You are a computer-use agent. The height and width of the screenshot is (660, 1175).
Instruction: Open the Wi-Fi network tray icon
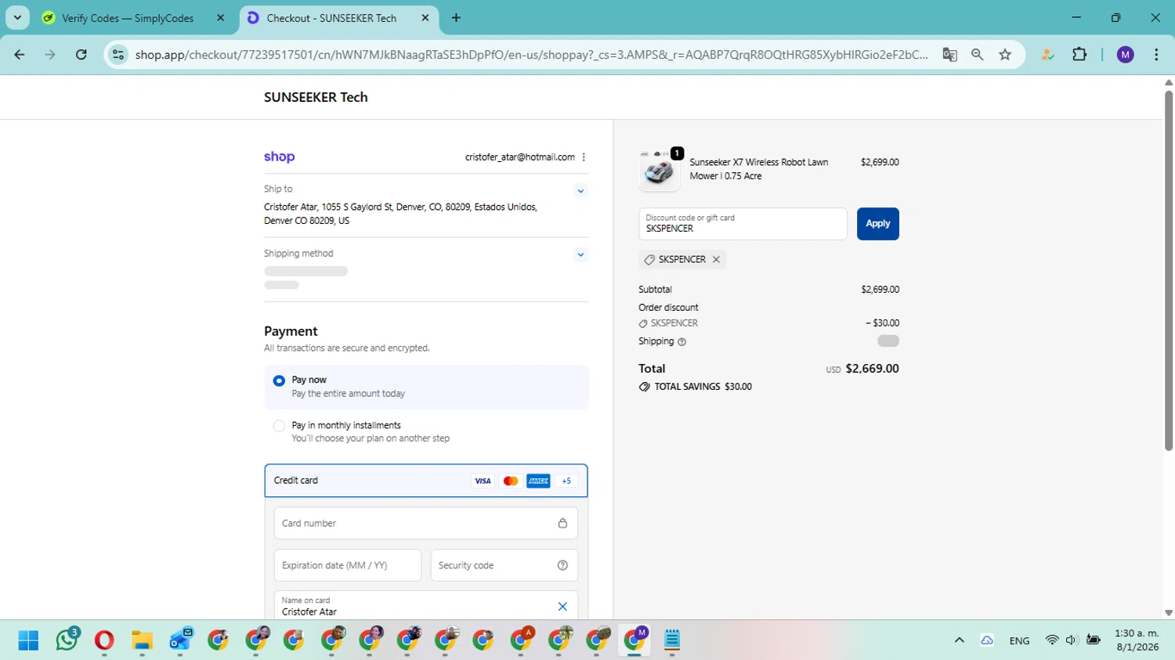click(1052, 640)
